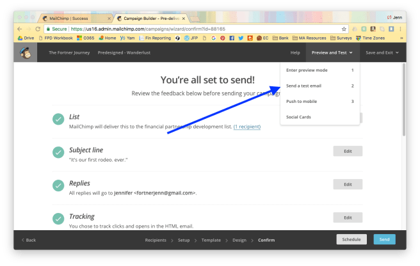Close the MailChimp Success tab
This screenshot has width=420, height=266.
coord(109,19)
